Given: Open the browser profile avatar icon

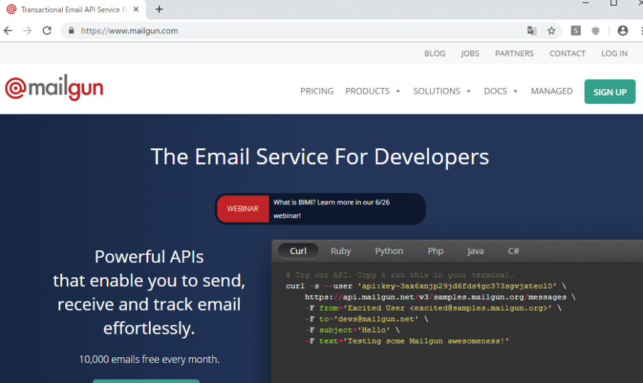Looking at the screenshot, I should [x=624, y=30].
